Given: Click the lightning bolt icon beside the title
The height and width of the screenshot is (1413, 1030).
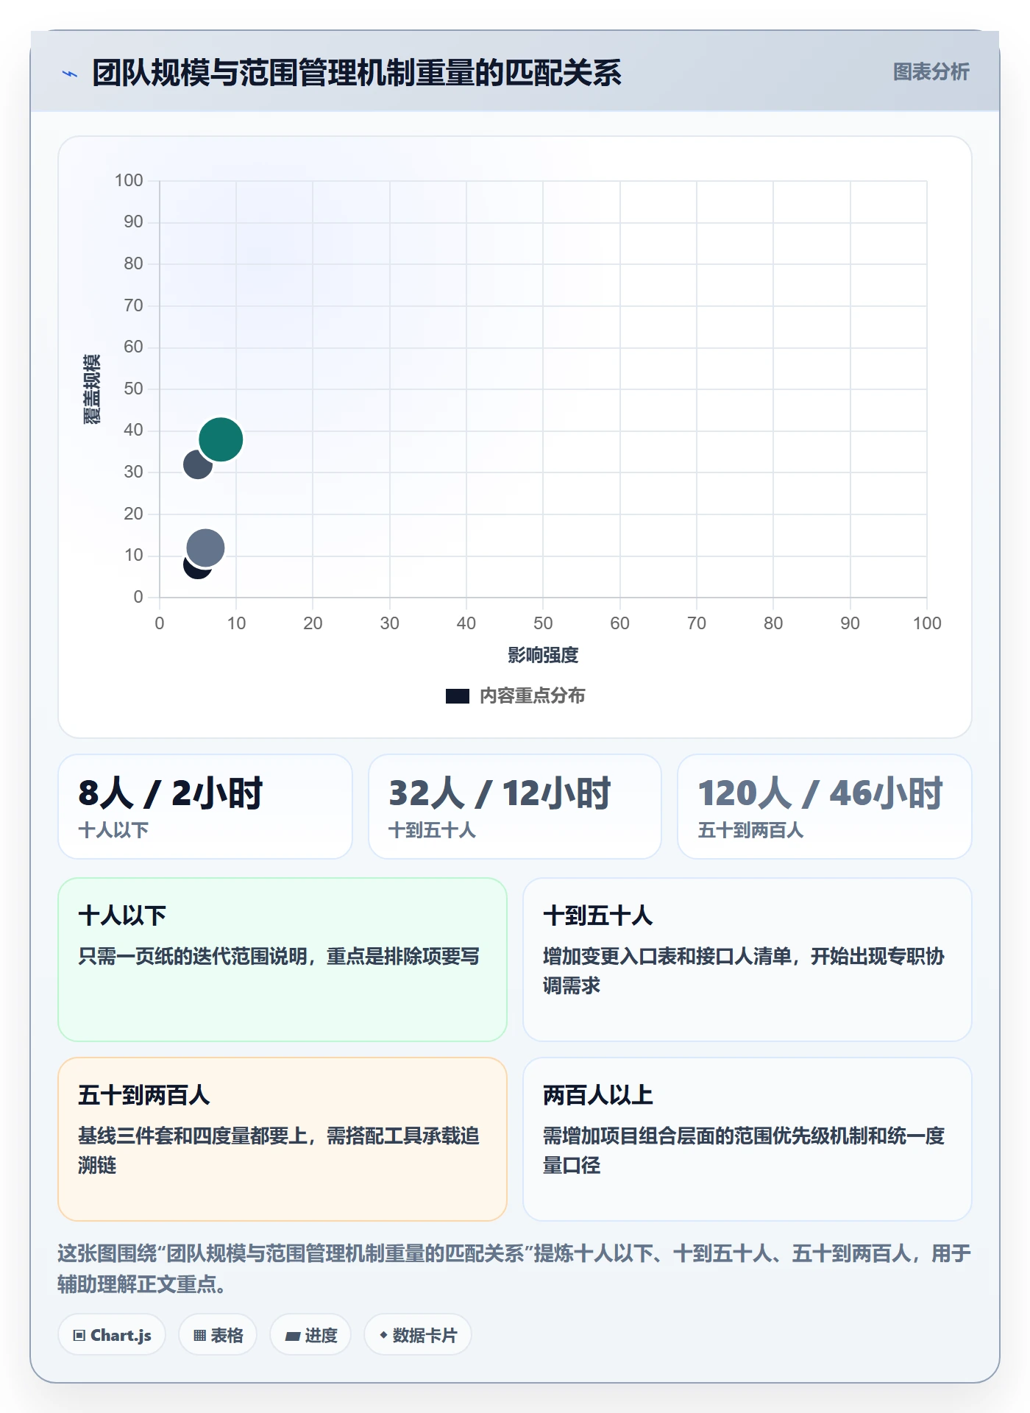Looking at the screenshot, I should (70, 74).
